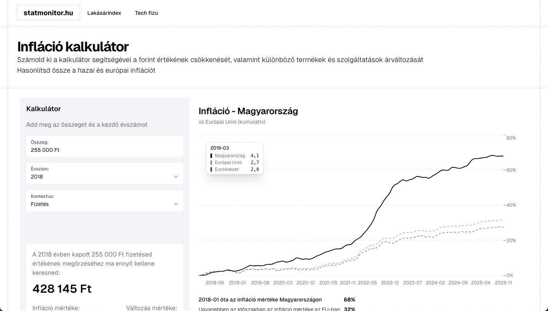Go to the Tech fizu page
This screenshot has width=548, height=311.
point(147,13)
